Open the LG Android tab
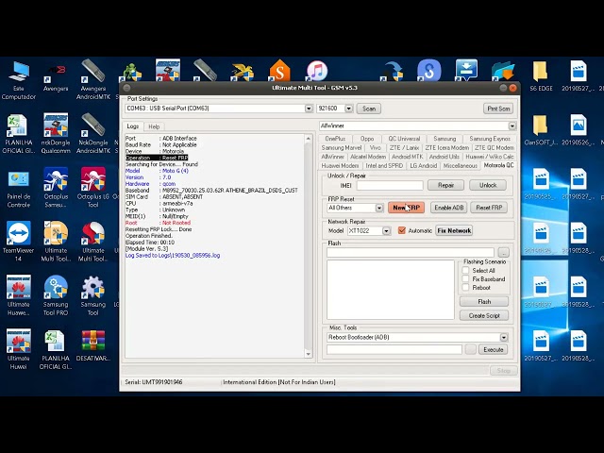 pyautogui.click(x=424, y=166)
